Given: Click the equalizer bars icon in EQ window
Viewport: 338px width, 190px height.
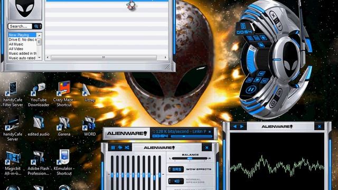Looking at the screenshot, I should (113, 148).
